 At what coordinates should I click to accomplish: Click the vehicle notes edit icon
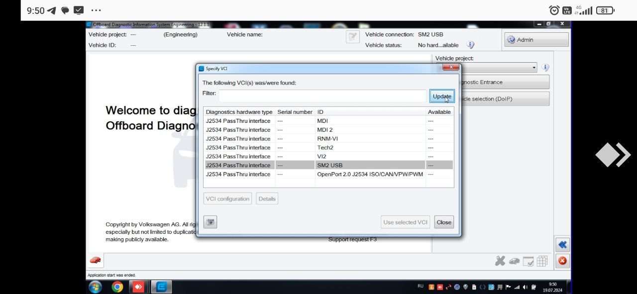pos(353,37)
